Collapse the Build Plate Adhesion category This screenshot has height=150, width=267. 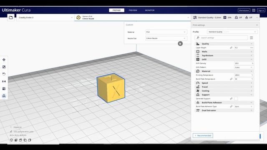pos(224,102)
